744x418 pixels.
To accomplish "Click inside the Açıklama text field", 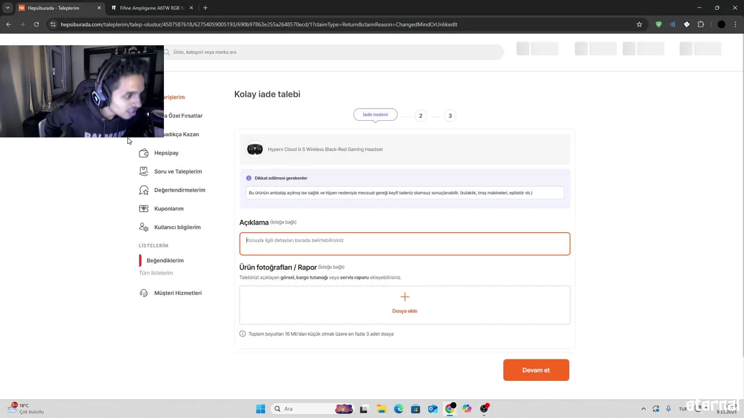I will tap(405, 244).
